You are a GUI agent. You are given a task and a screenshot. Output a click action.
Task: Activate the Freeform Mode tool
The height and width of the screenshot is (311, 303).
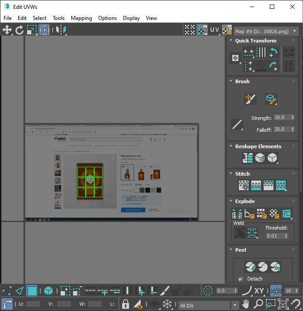(44, 30)
